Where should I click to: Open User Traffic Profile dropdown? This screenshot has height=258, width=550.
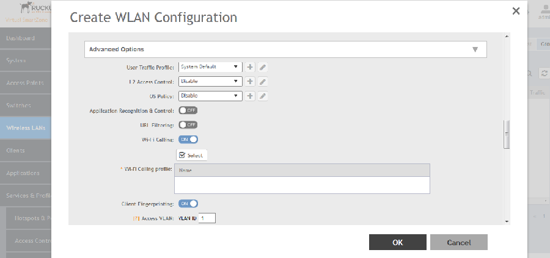pos(209,66)
